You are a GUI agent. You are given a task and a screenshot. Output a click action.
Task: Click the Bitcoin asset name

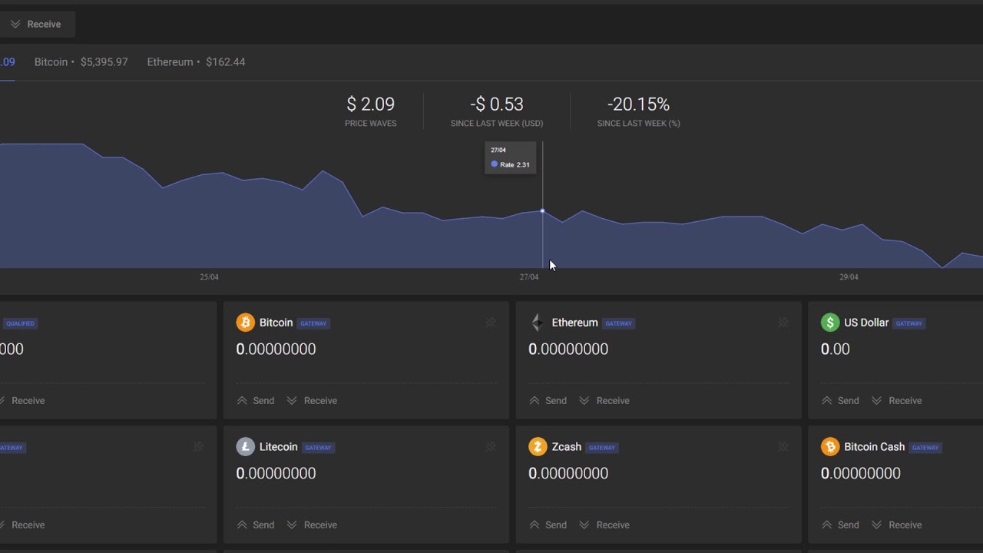276,323
